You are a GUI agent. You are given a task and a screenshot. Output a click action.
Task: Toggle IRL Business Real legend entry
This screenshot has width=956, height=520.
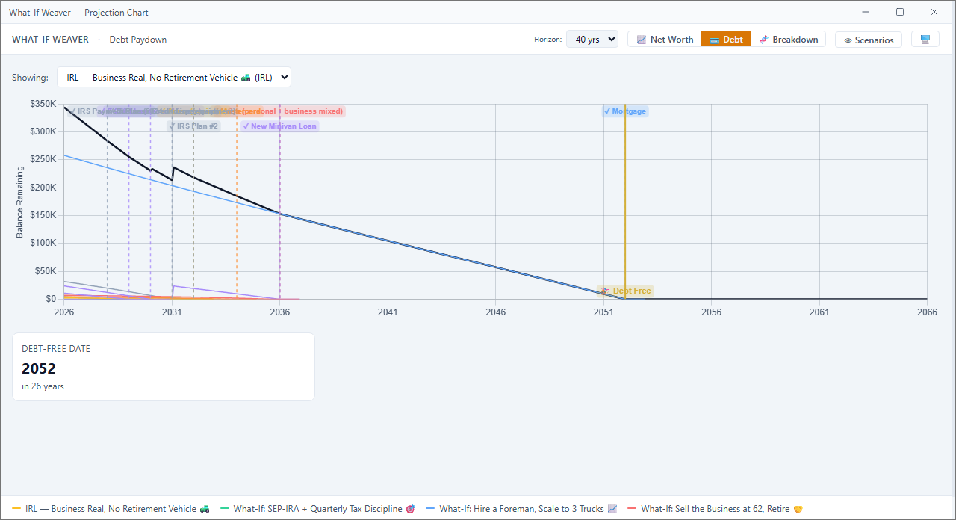[x=111, y=509]
